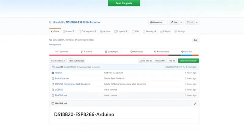Open the Insights tab
The width and height of the screenshot is (244, 133).
tap(165, 31)
